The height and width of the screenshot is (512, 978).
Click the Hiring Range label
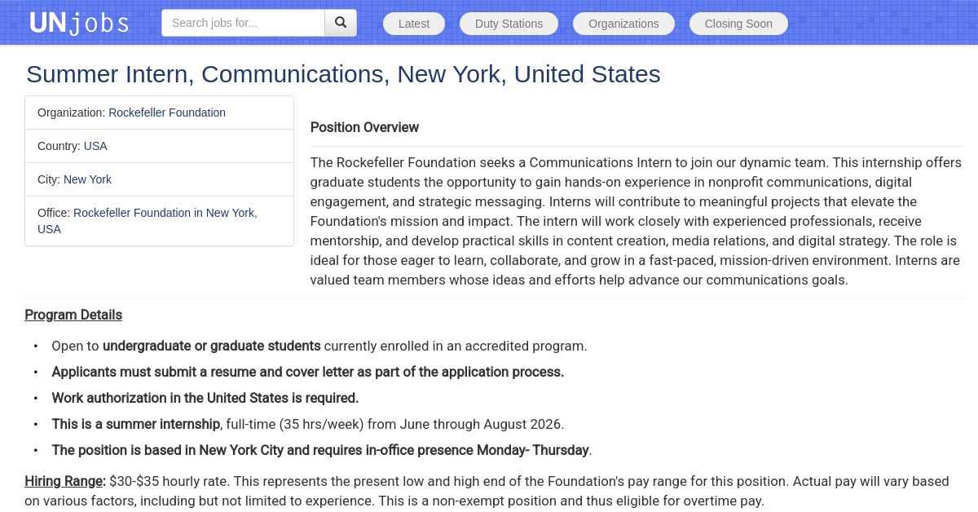(65, 481)
